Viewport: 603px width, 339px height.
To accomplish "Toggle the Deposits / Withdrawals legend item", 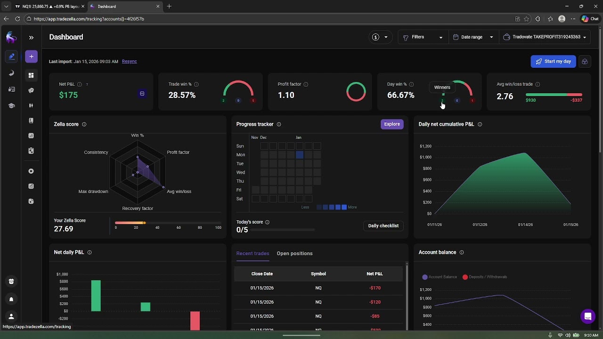I will click(485, 277).
